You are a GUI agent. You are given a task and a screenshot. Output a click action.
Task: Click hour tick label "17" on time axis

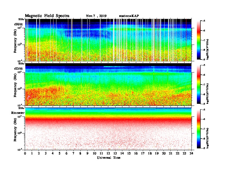point(143,154)
